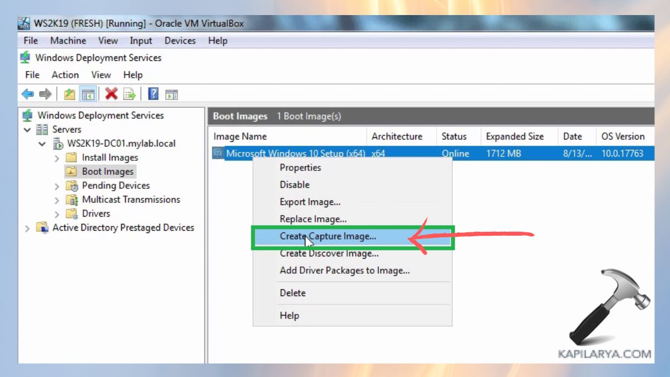Click the Forward arrow toolbar icon
This screenshot has height=377, width=670.
pos(45,94)
